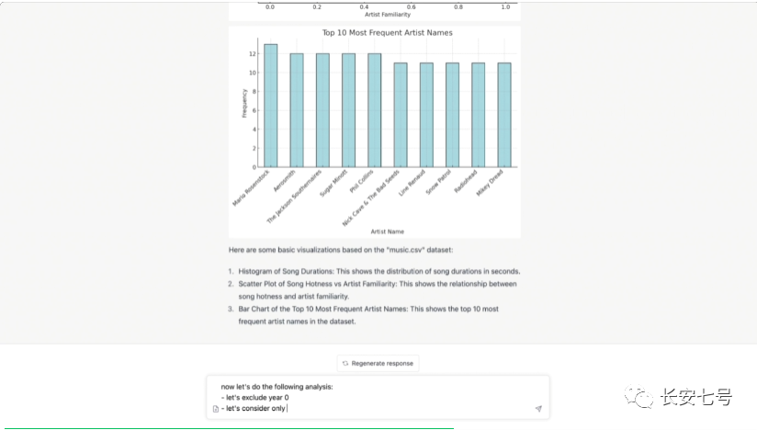Focus the message text input field
757x430 pixels.
367,397
